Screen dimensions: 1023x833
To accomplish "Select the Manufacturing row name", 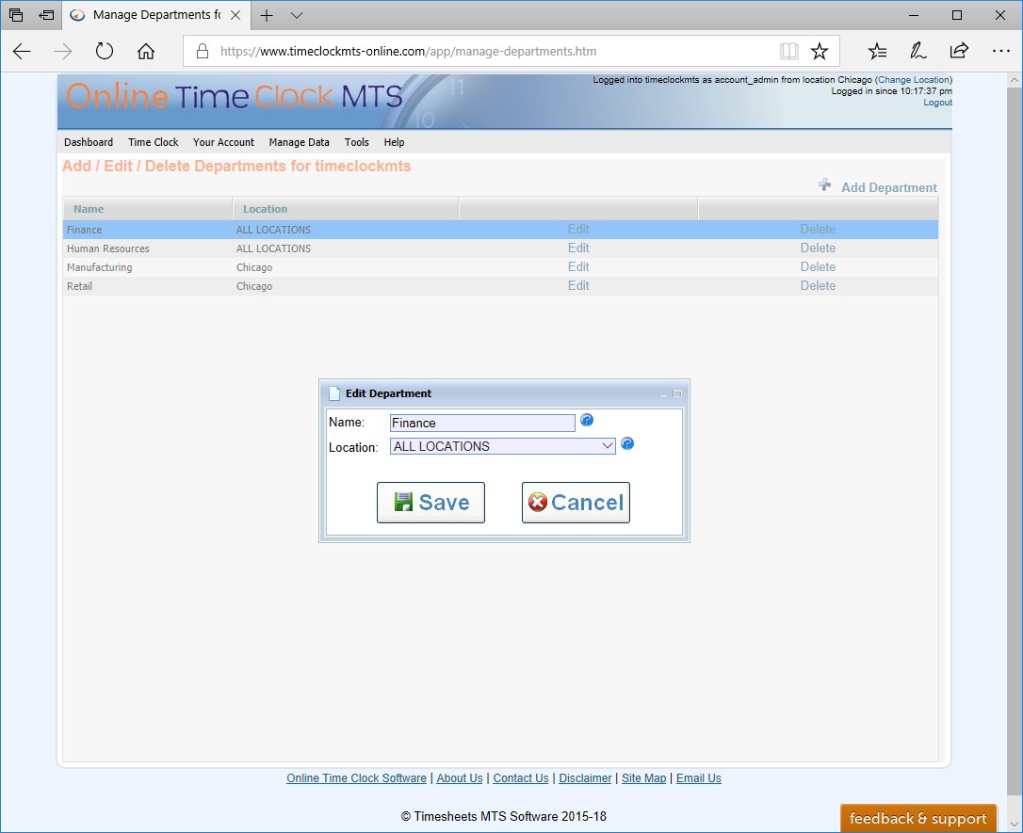I will pos(99,267).
